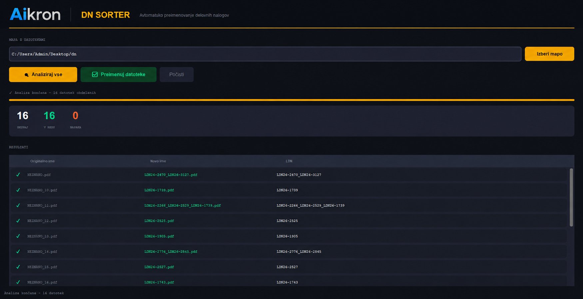Click the checkmark icon for NEZNANO_14.pdf
The height and width of the screenshot is (299, 583).
tap(18, 251)
